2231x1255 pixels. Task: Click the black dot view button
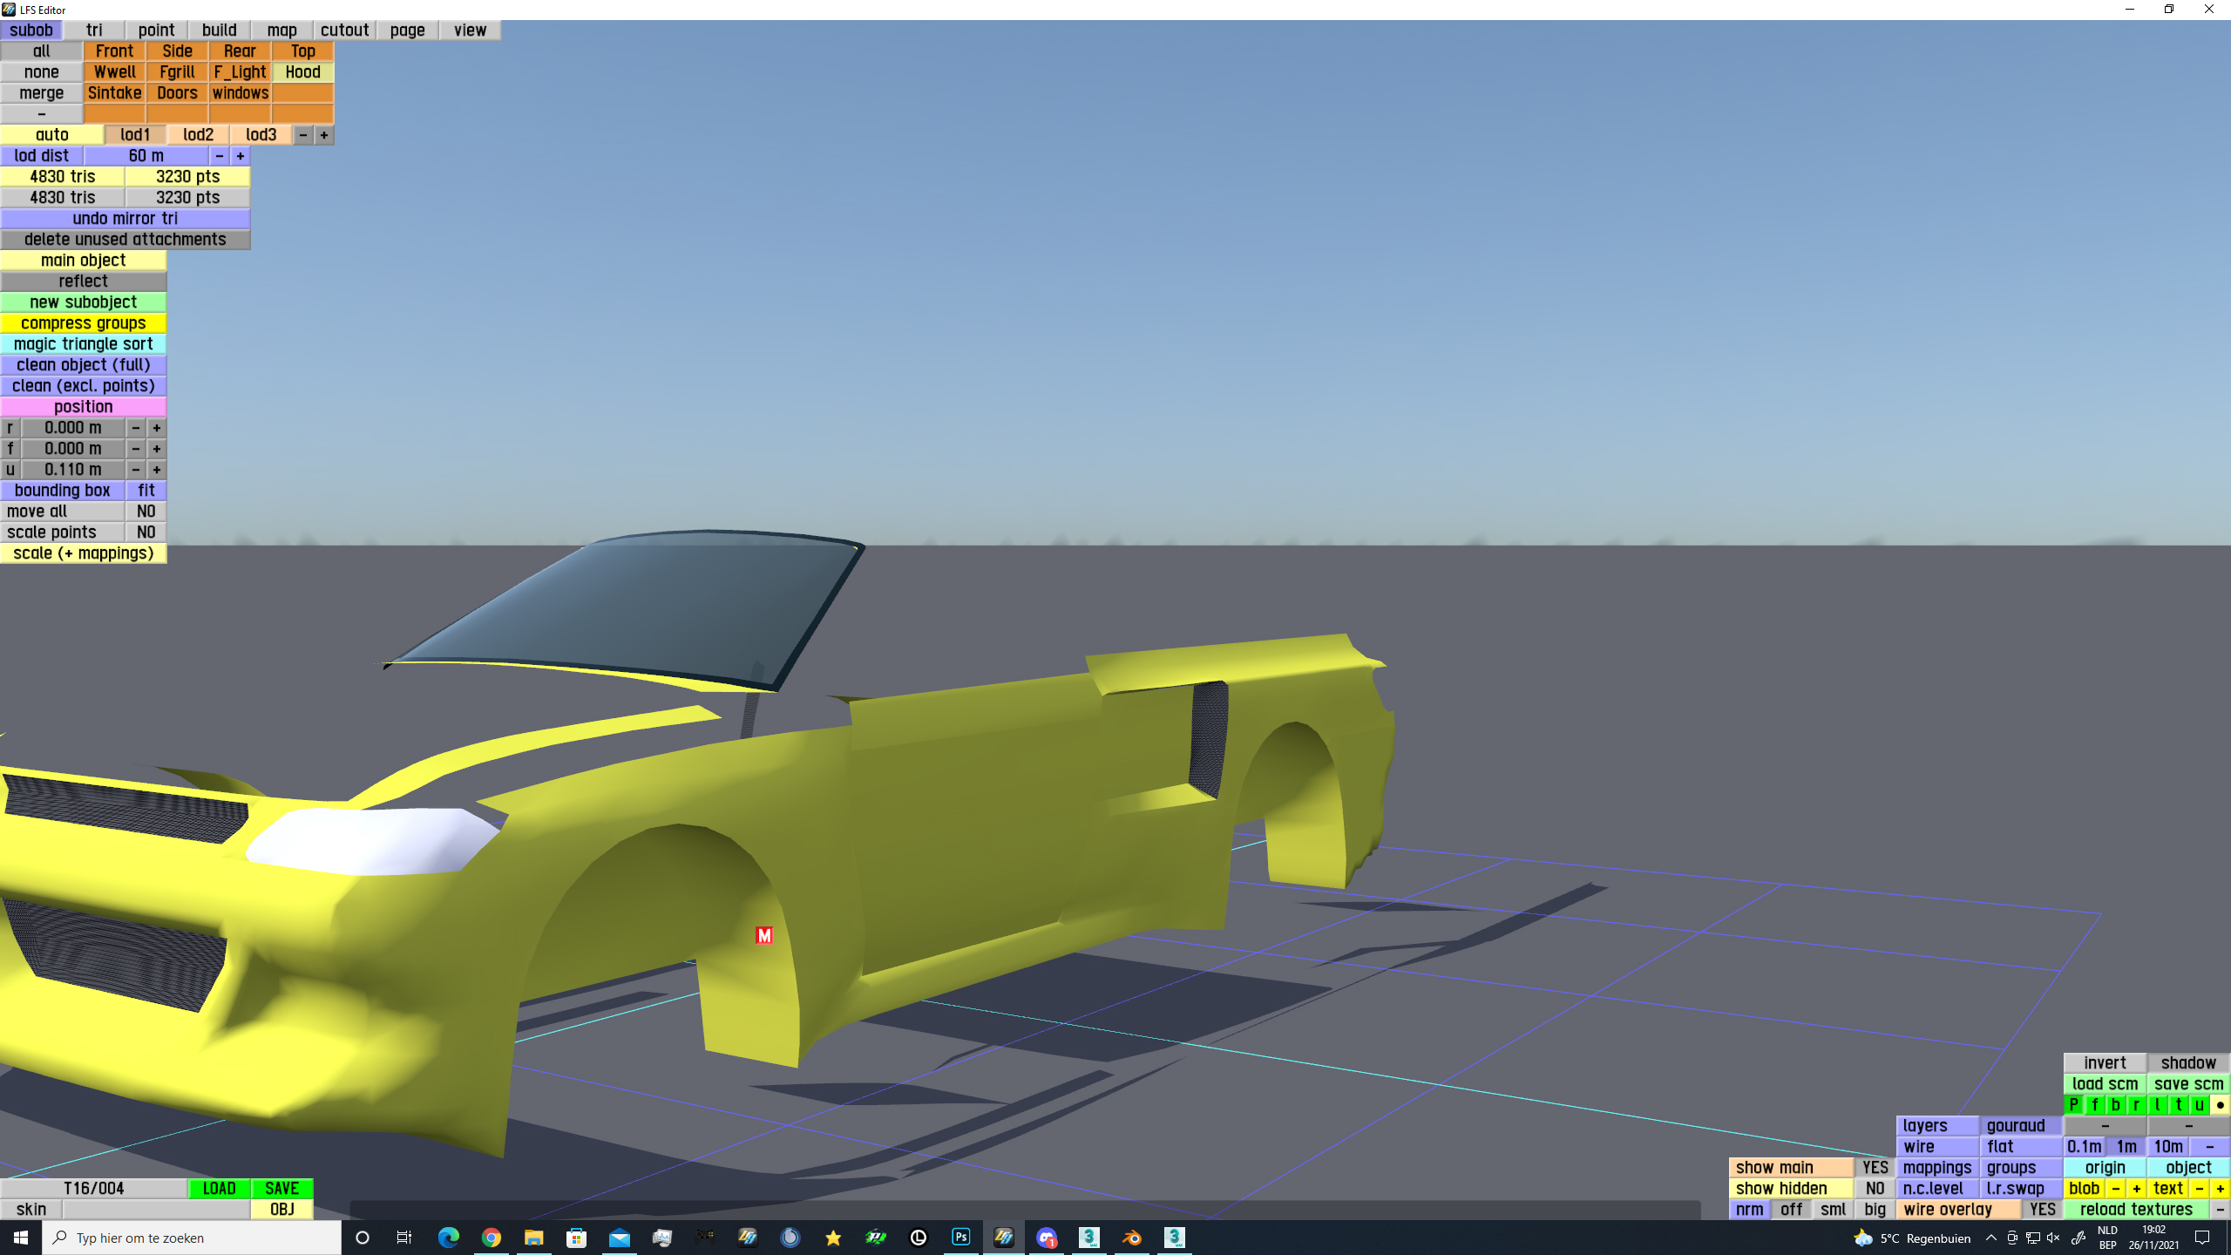click(x=2220, y=1105)
